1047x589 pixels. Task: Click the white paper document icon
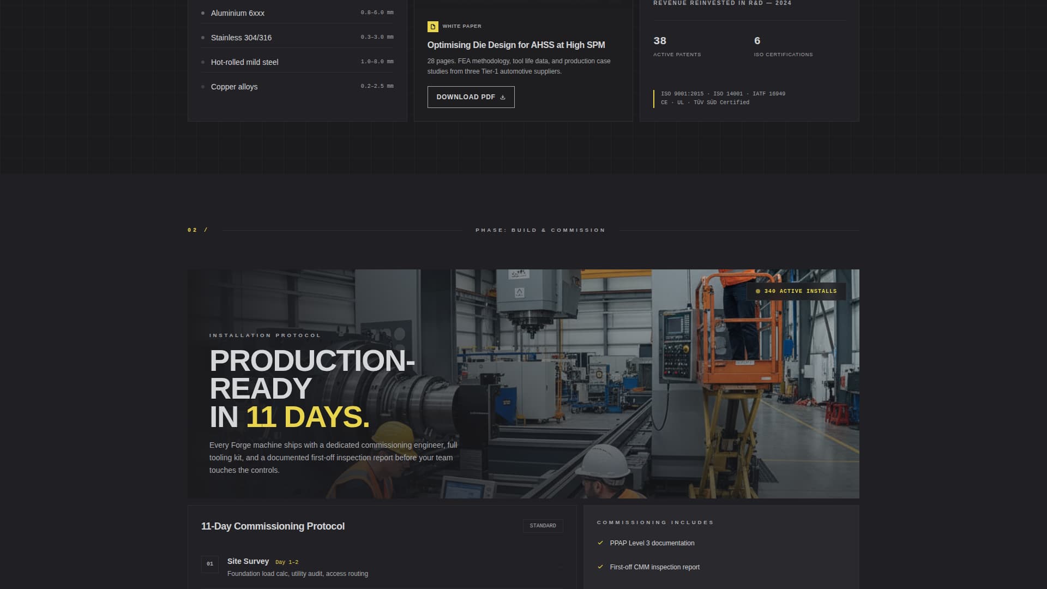click(x=432, y=26)
